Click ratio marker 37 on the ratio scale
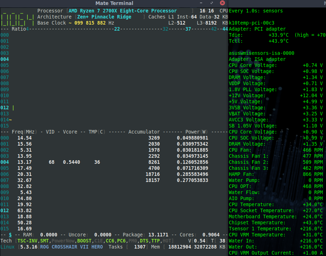 coord(188,29)
